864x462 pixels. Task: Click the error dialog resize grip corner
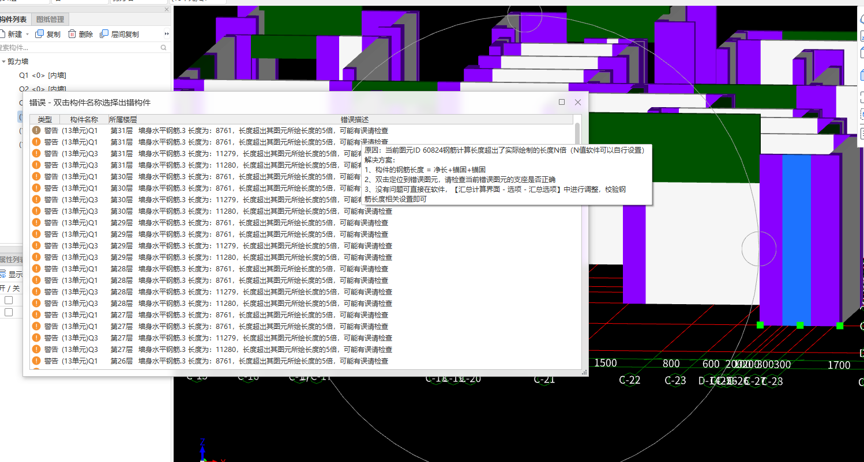point(585,373)
